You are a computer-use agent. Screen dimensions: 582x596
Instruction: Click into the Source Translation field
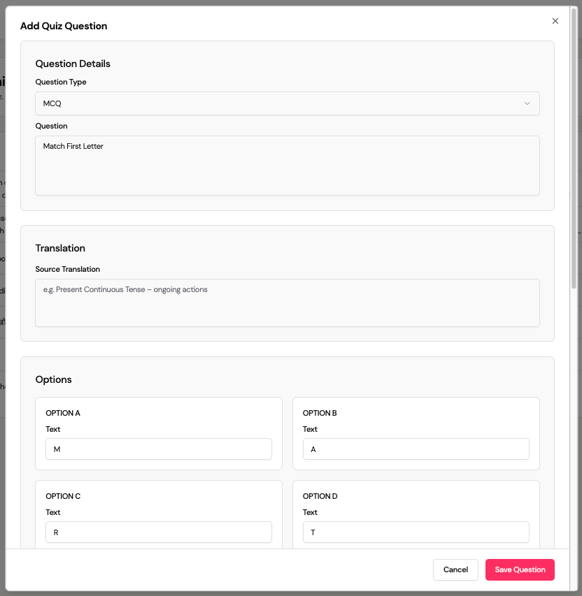tap(287, 303)
